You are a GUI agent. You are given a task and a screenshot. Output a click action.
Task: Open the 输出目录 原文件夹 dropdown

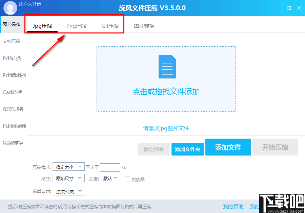click(69, 191)
